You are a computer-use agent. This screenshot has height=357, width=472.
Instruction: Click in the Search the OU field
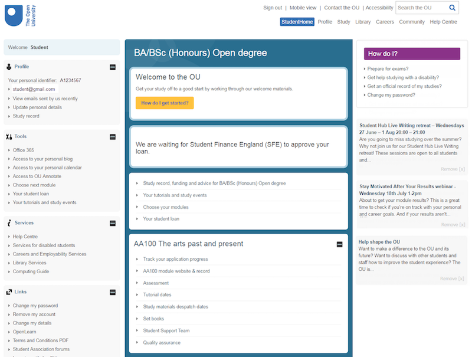tap(421, 8)
